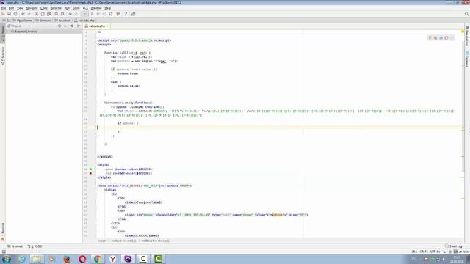Open the File menu

(x=4, y=8)
